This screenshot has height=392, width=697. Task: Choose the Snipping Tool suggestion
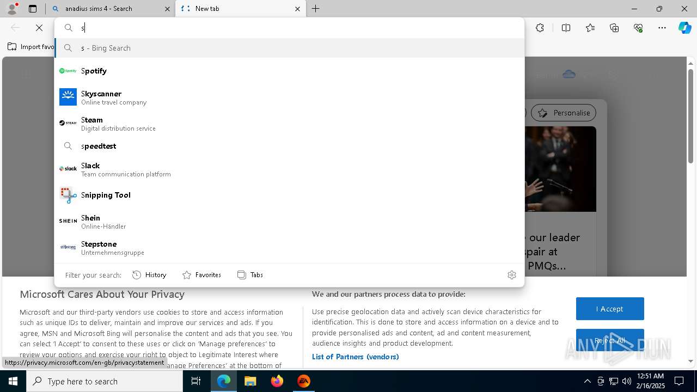click(289, 195)
